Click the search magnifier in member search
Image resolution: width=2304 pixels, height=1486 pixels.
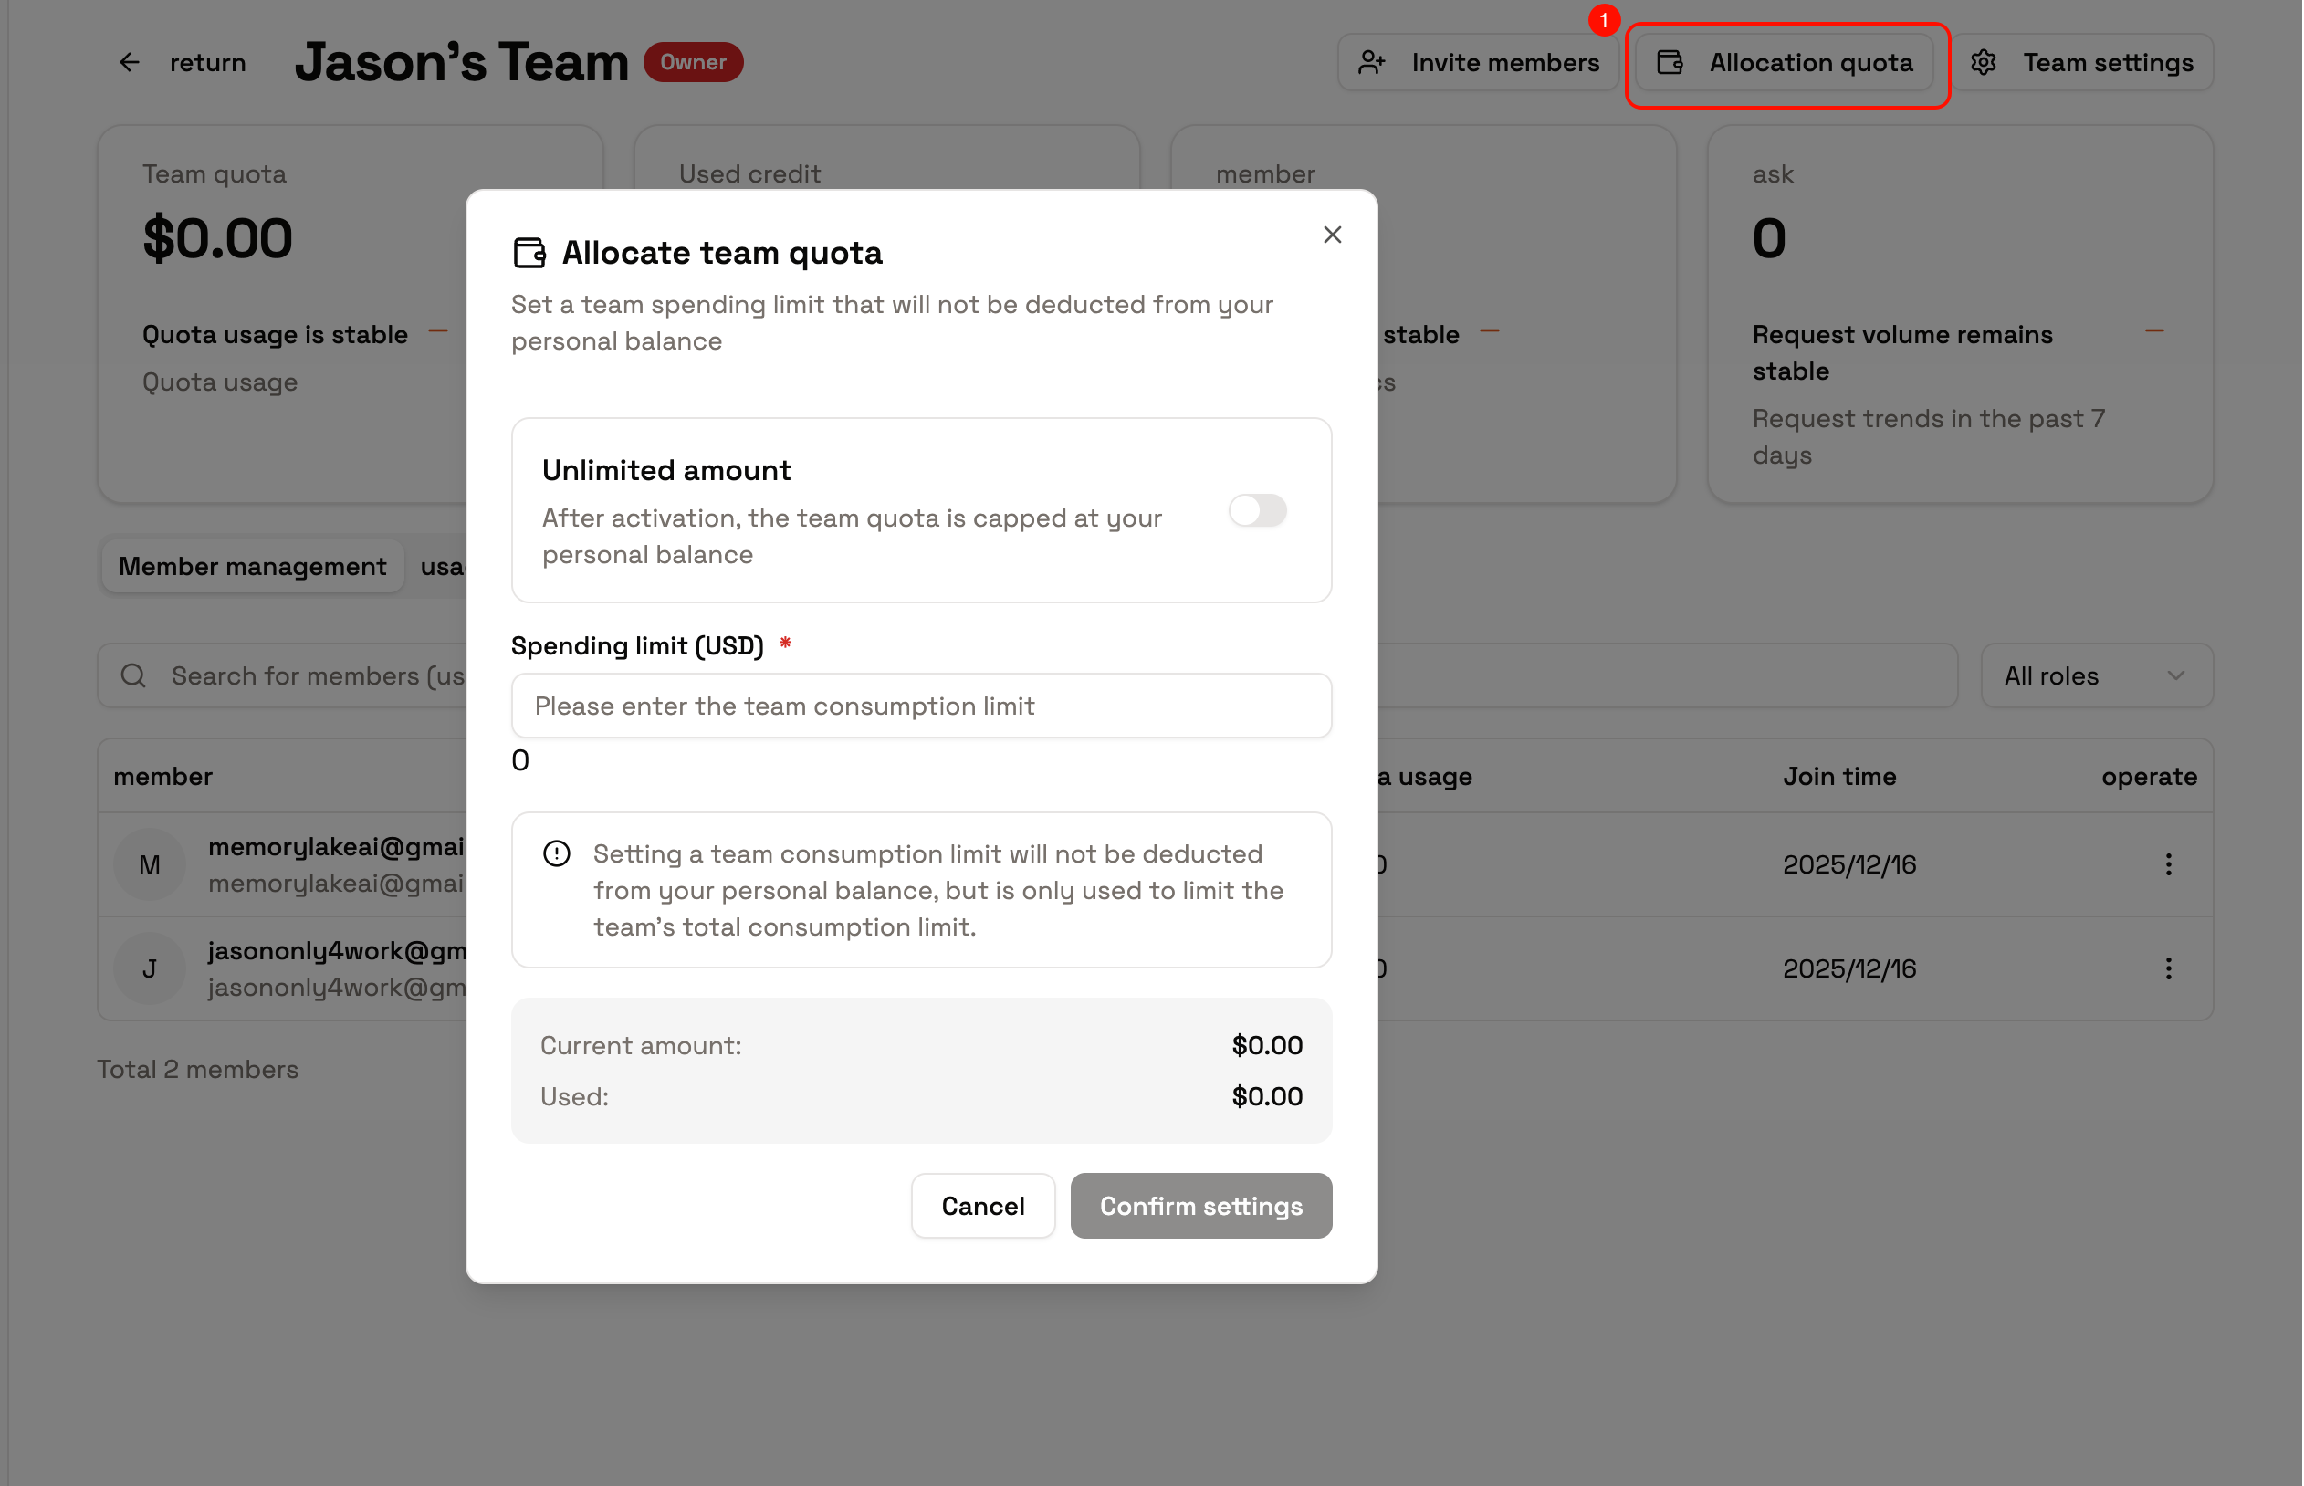point(133,675)
